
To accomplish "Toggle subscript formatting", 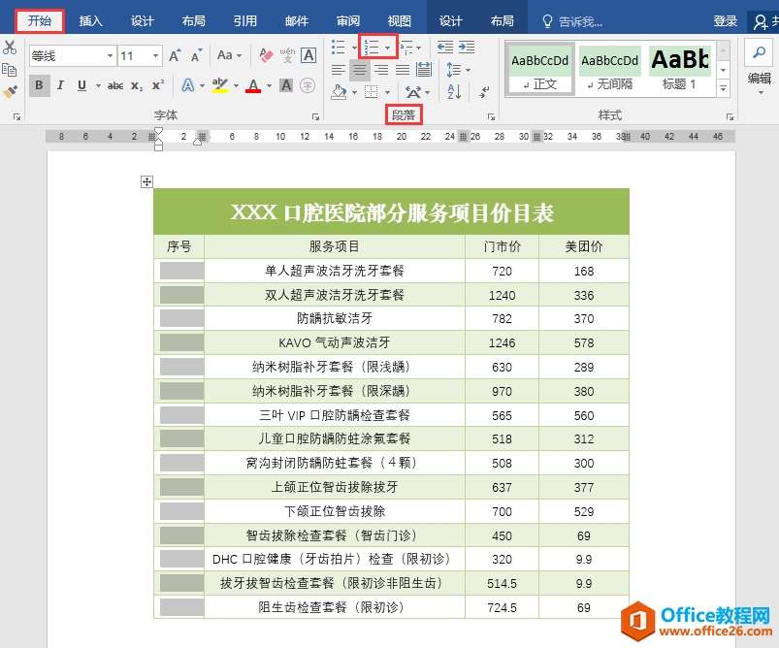I will click(137, 86).
